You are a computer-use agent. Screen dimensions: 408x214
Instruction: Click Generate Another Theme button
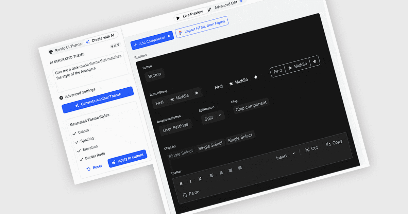coord(98,100)
